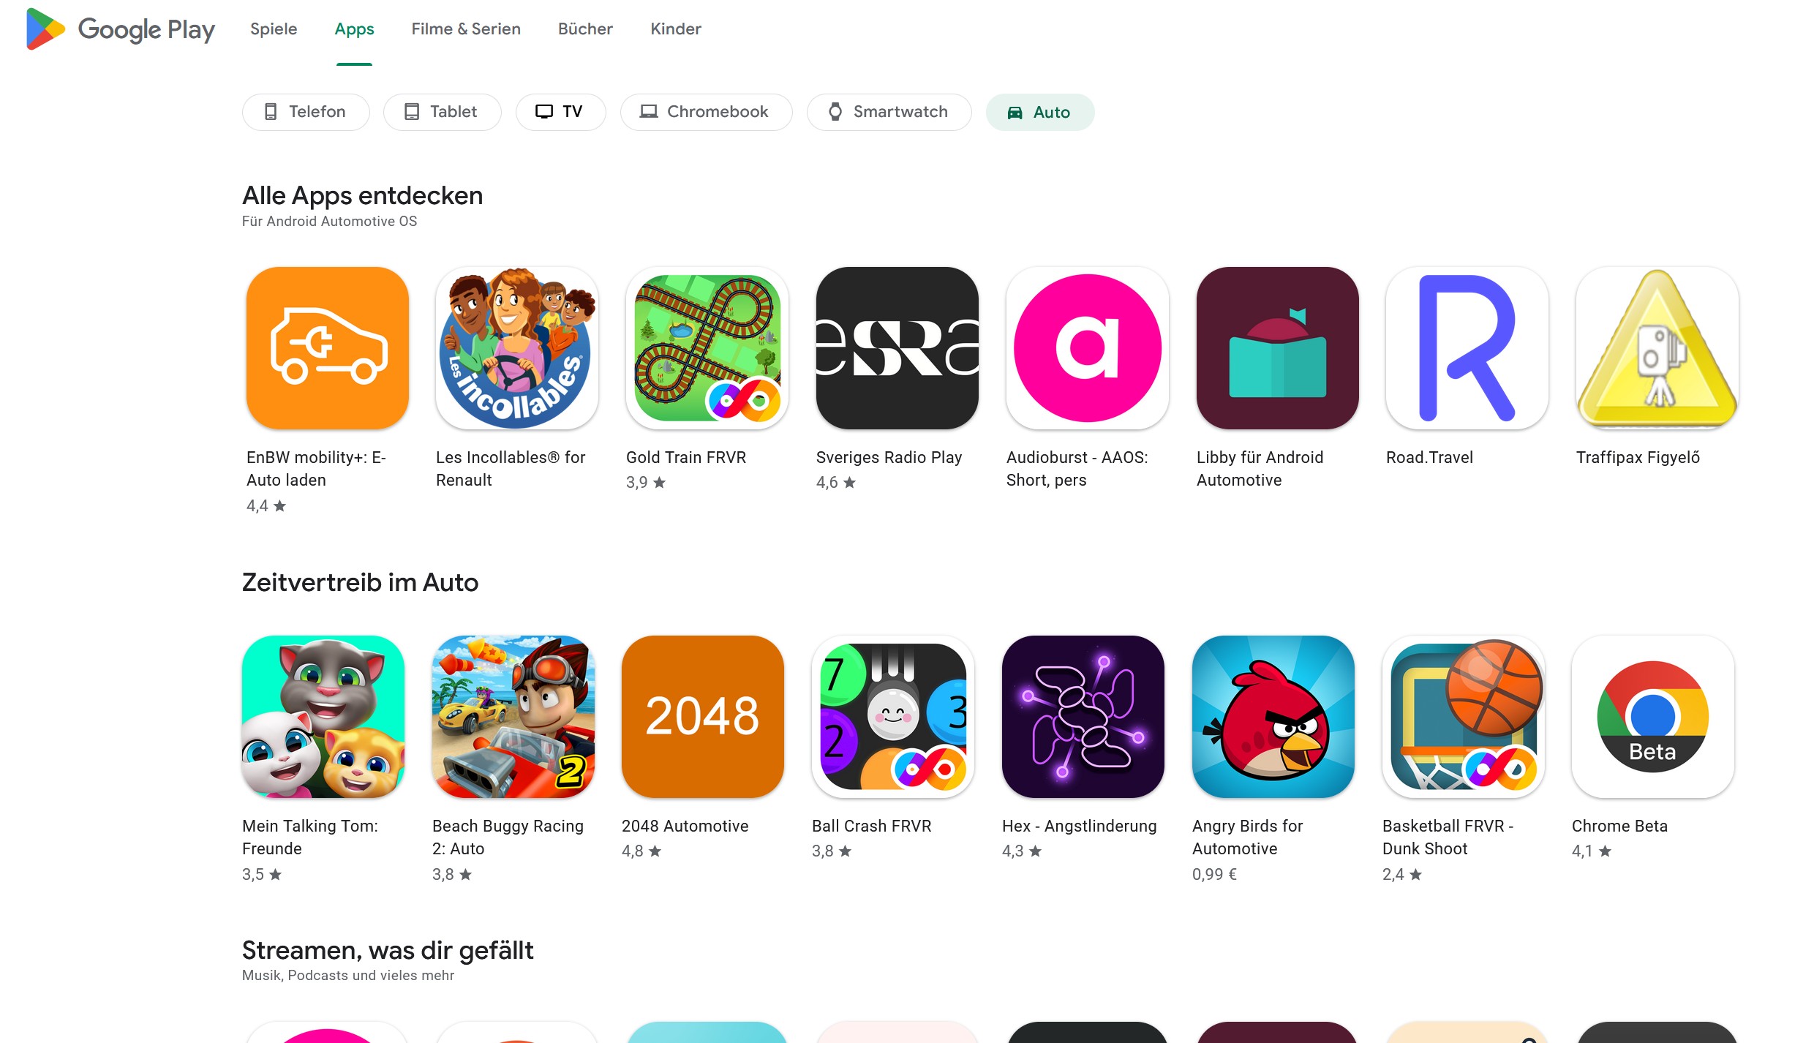Open Chrome Beta app listing
This screenshot has width=1814, height=1043.
[1651, 717]
